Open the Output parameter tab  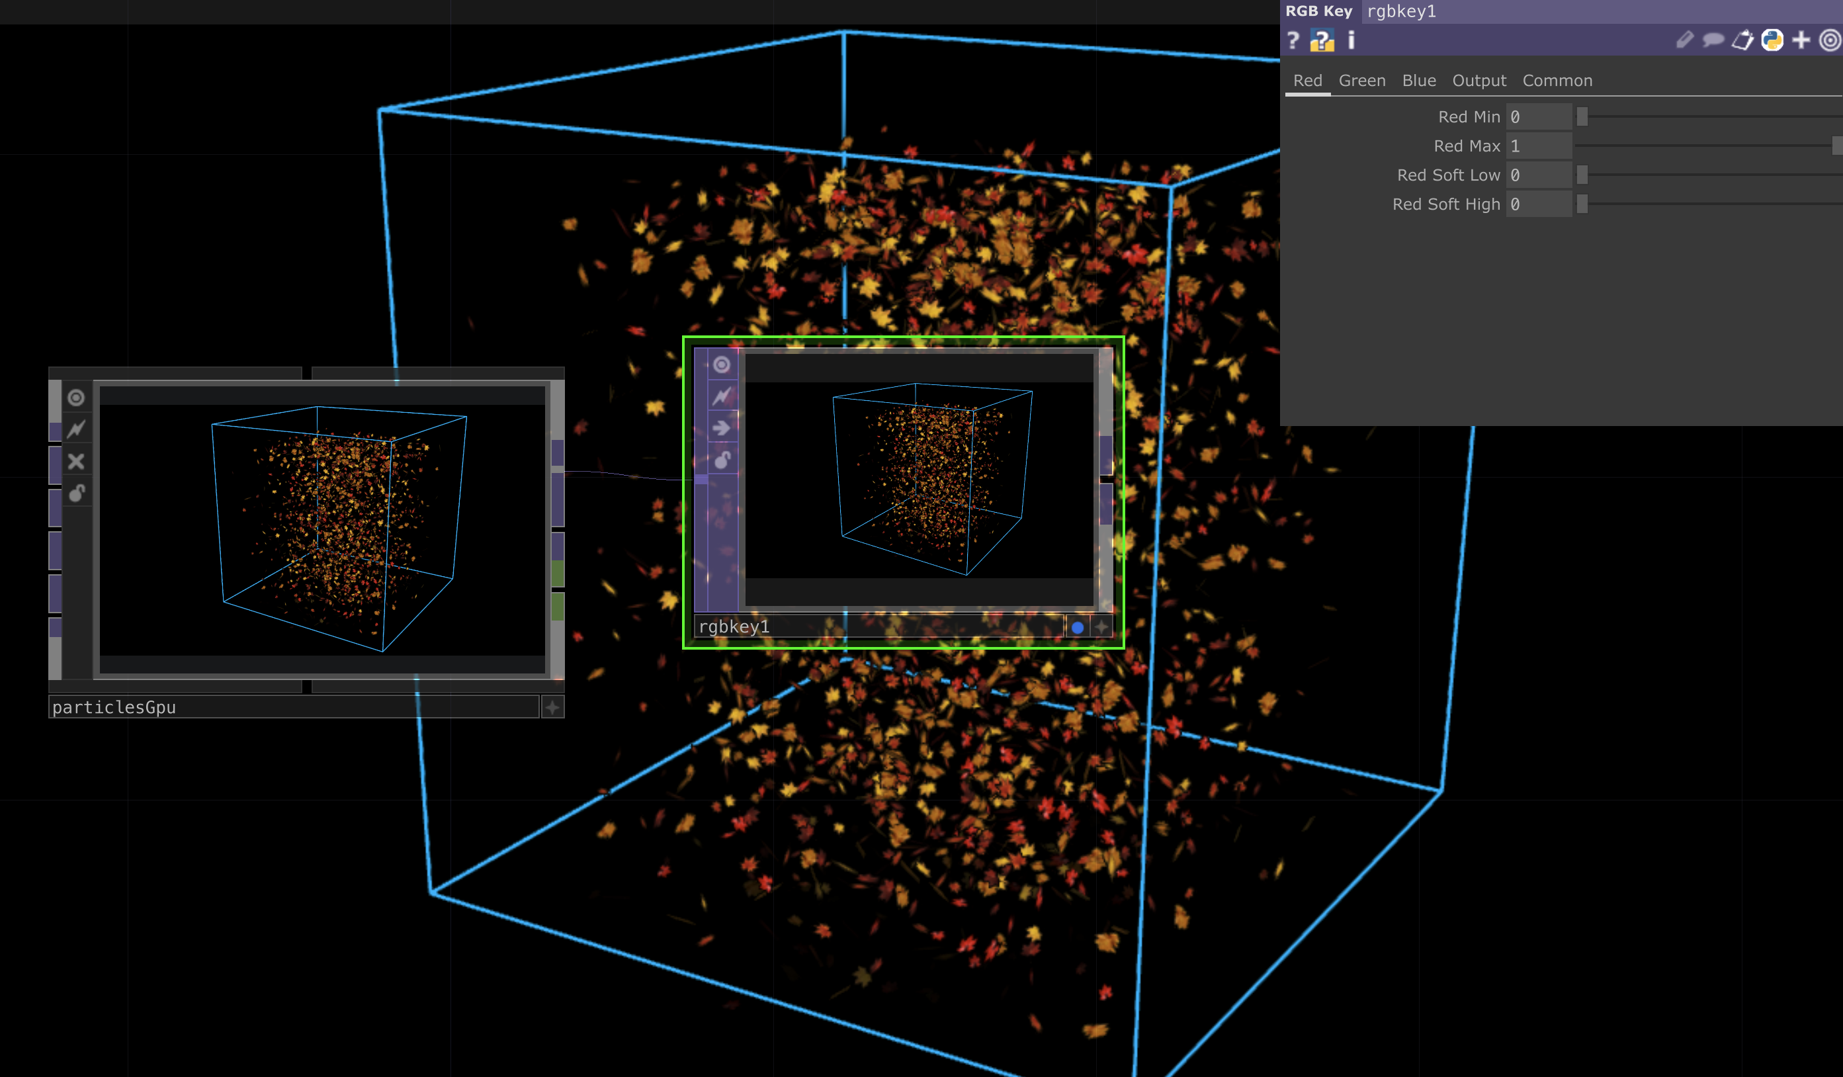click(x=1479, y=81)
